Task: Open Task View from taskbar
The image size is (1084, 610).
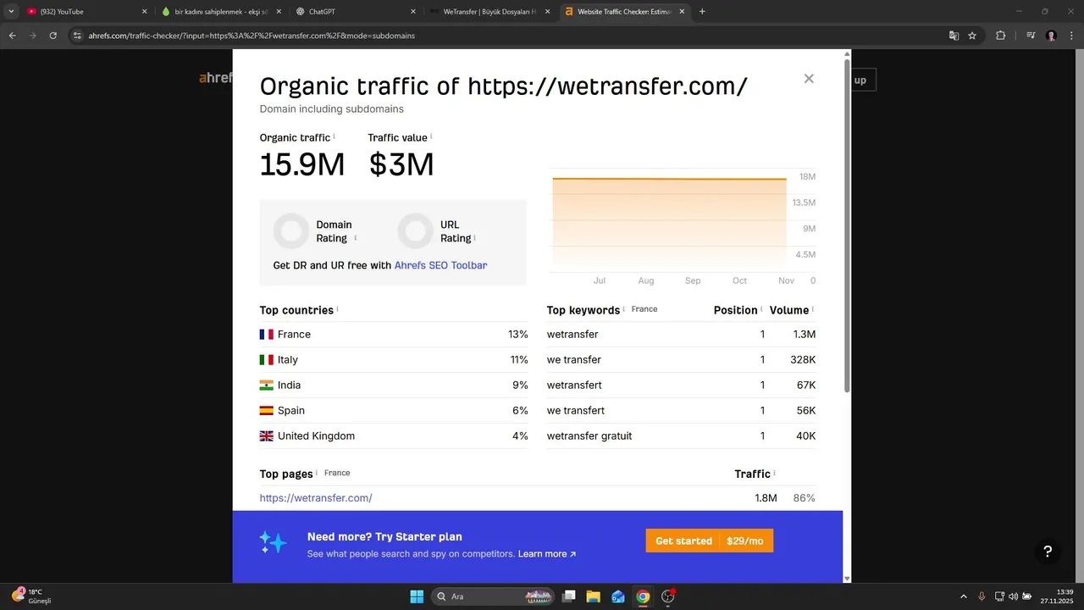Action: 569,596
